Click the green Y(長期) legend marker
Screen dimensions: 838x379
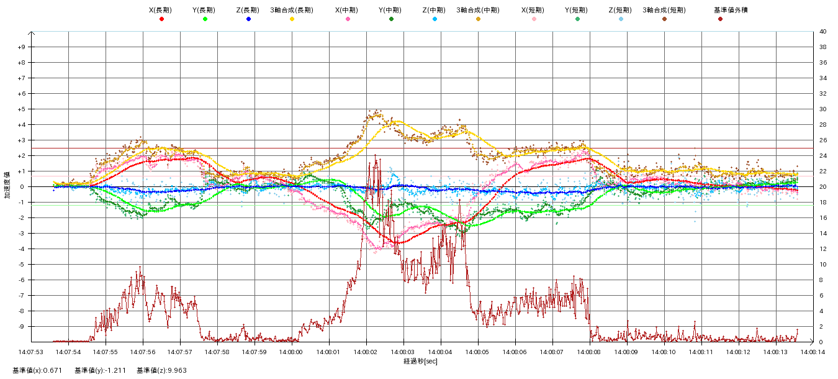coord(205,19)
